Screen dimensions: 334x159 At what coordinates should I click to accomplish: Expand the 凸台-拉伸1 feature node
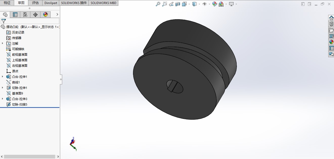3,77
